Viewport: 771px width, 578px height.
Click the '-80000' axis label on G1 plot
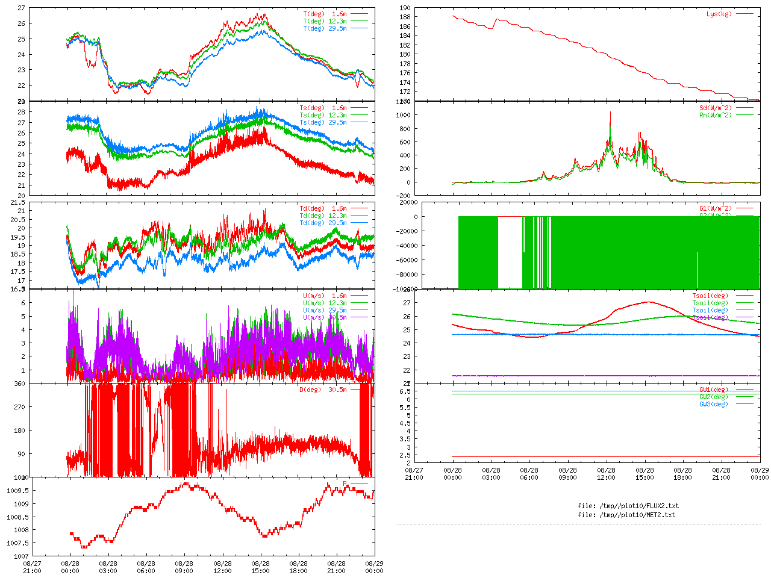pyautogui.click(x=405, y=275)
